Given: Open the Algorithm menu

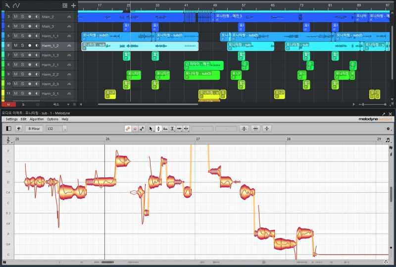Looking at the screenshot, I should [37, 119].
